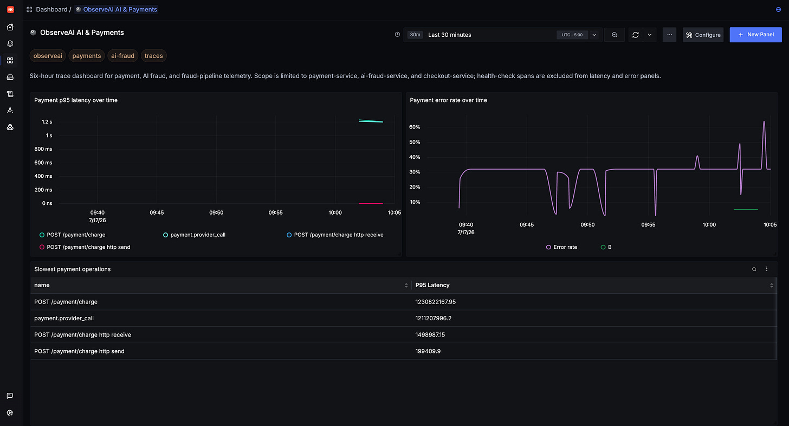789x426 pixels.
Task: Click the Configure button
Action: tap(703, 35)
